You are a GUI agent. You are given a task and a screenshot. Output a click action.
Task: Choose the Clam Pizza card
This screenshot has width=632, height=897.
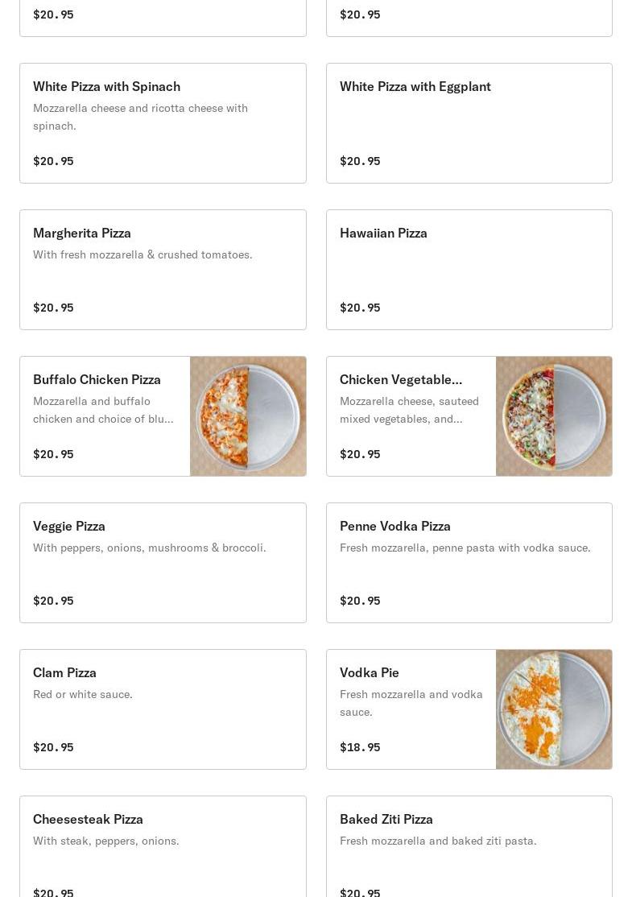click(x=163, y=709)
